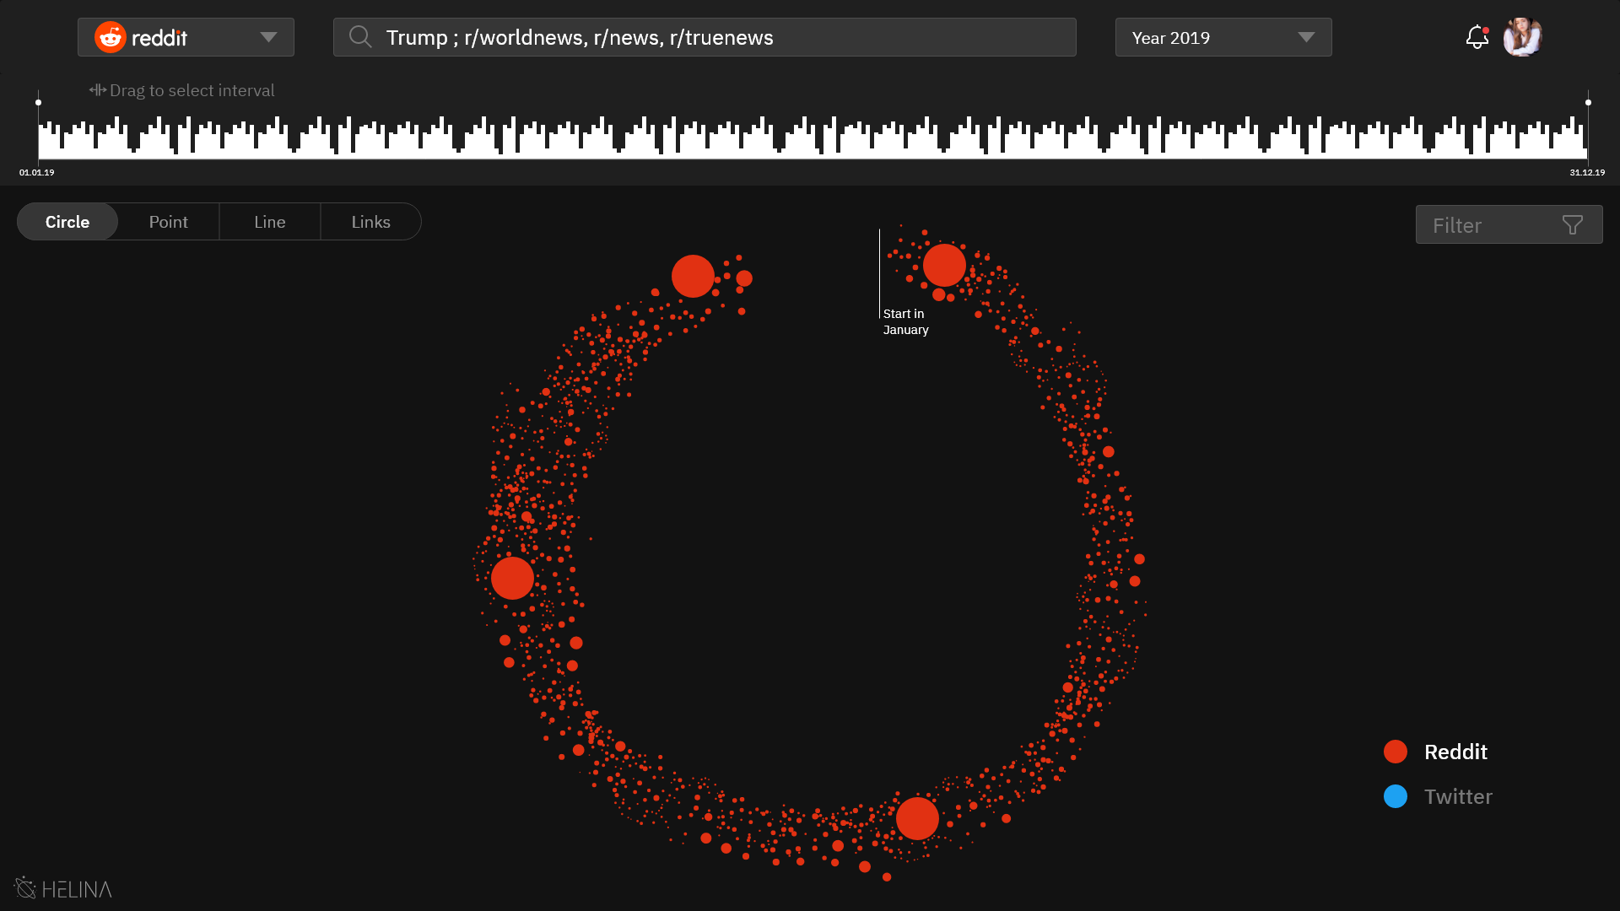Click the profile avatar picture

click(x=1521, y=36)
